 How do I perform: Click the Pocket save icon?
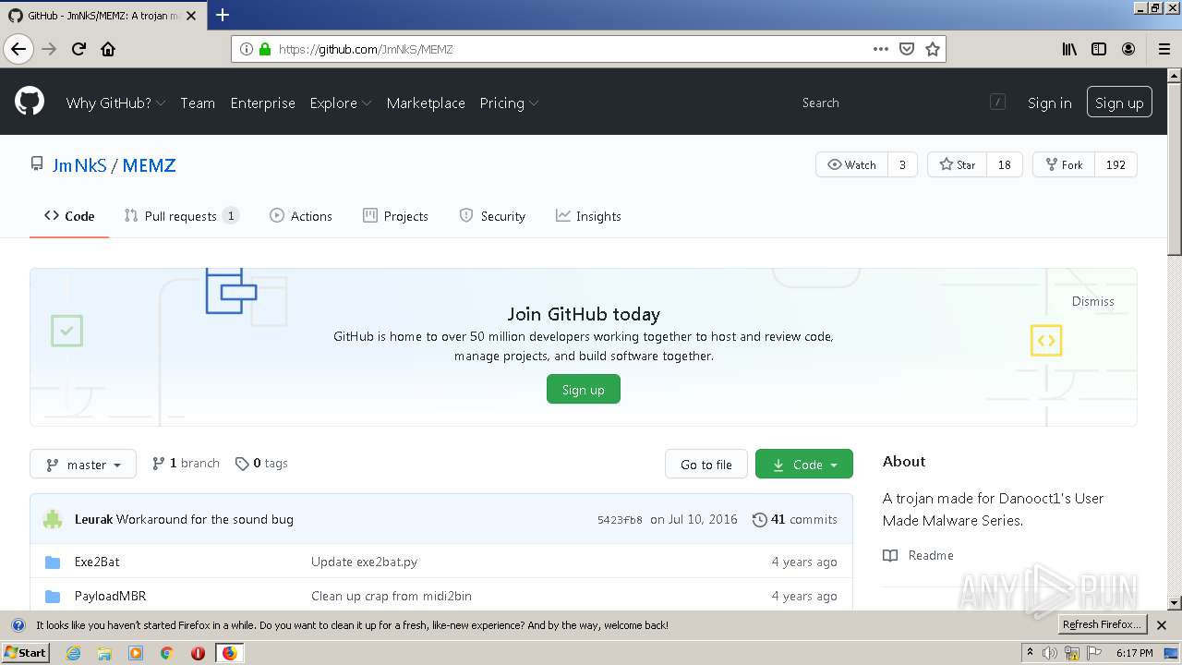(907, 49)
